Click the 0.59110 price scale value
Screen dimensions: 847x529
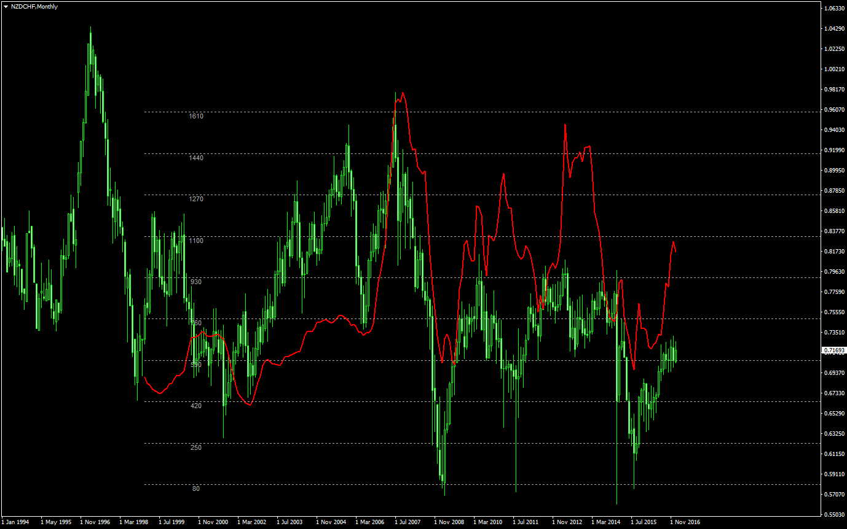click(834, 474)
